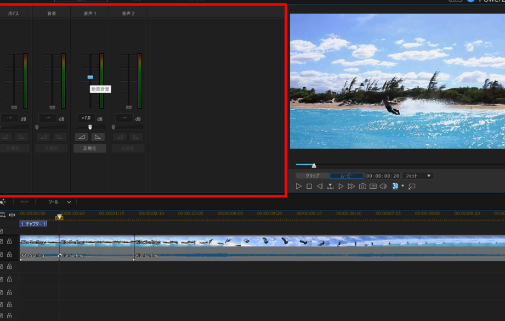Toggle the Kite Surfing video track checkbox
505x321 pixels.
pos(1,241)
